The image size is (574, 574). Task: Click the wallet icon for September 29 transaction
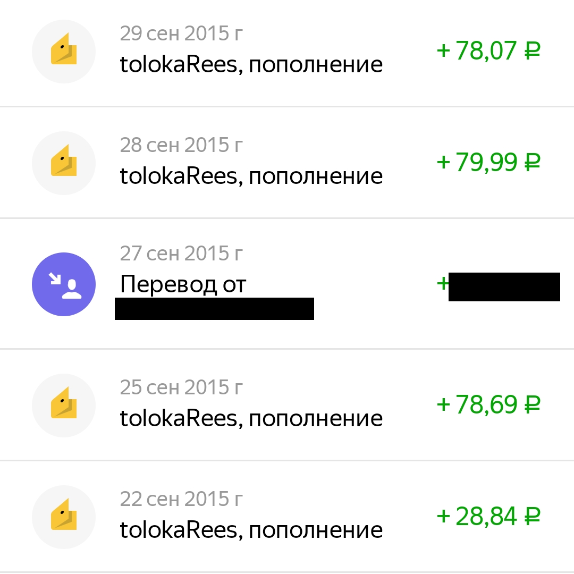coord(64,51)
